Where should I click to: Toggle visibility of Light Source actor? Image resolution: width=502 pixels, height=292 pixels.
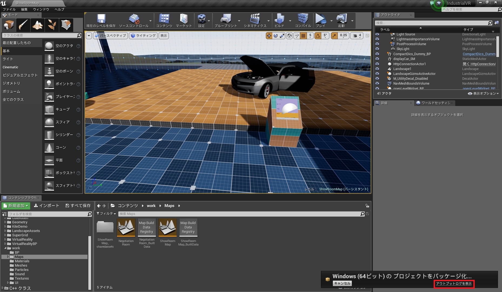coord(377,34)
